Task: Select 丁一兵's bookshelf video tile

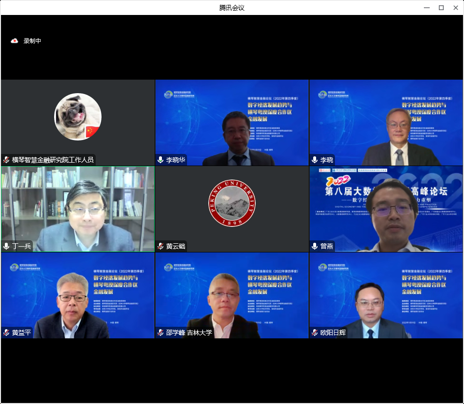Action: pos(78,209)
